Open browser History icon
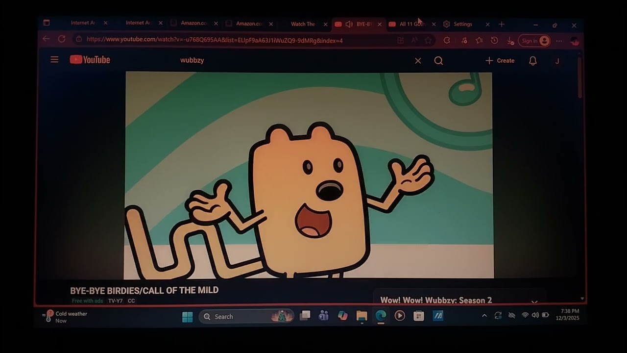This screenshot has height=353, width=627. tap(494, 41)
